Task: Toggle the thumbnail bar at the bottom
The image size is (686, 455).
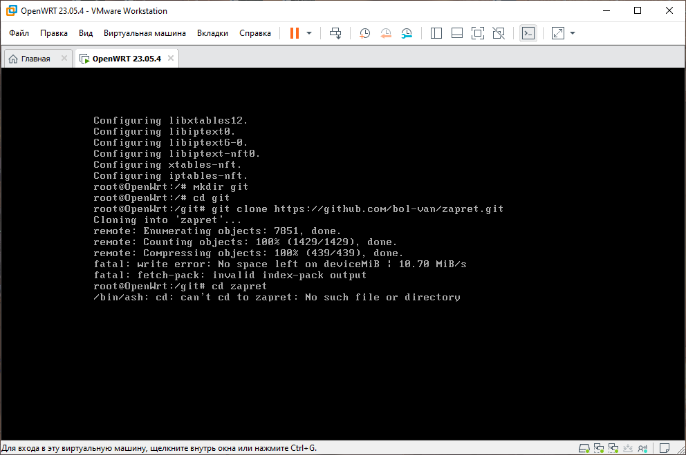Action: coord(456,33)
